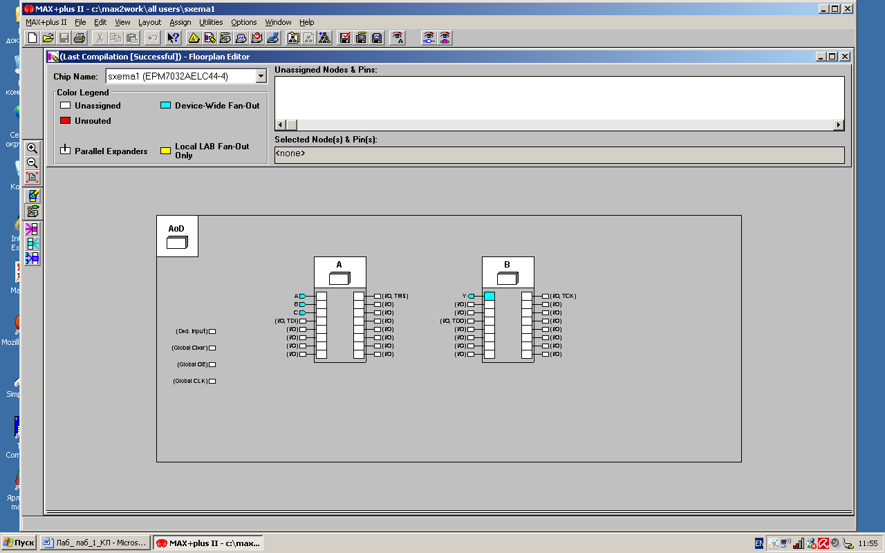Select LAB A header block
Viewport: 885px width, 553px height.
[x=339, y=272]
